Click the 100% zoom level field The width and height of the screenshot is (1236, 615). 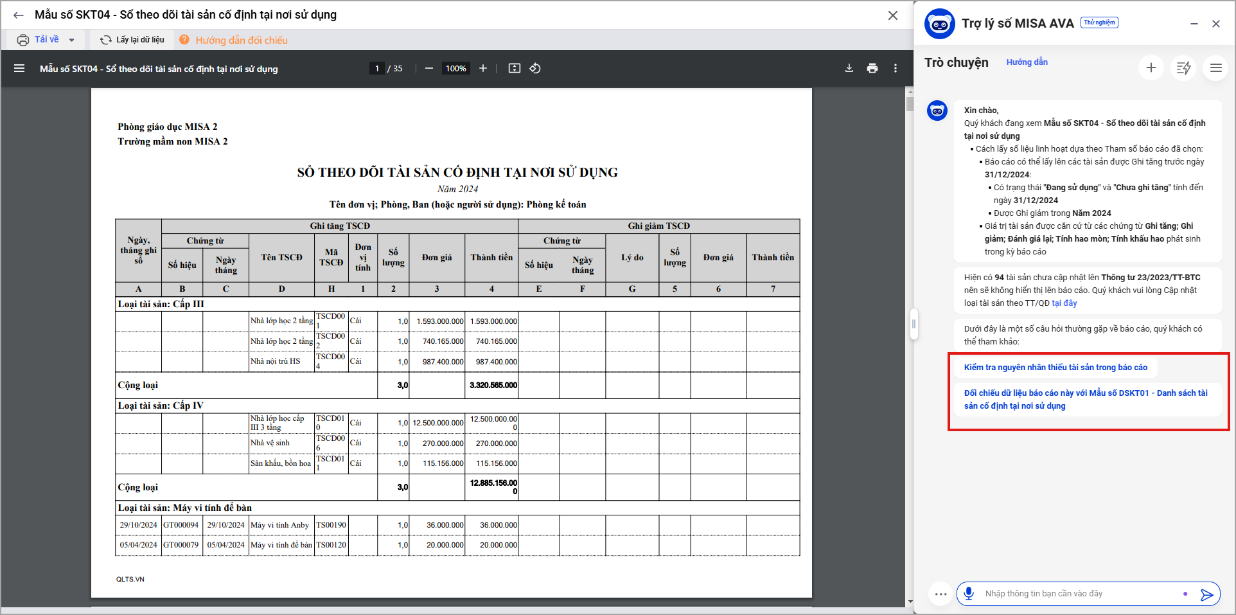[x=455, y=68]
